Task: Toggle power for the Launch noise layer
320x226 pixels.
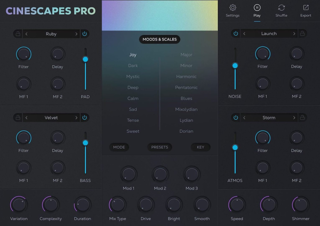Action: (236, 34)
